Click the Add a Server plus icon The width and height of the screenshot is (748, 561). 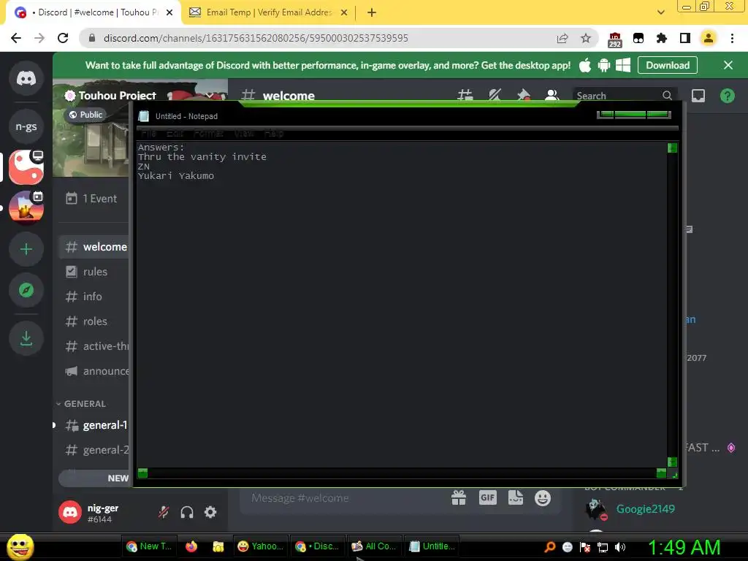26,249
